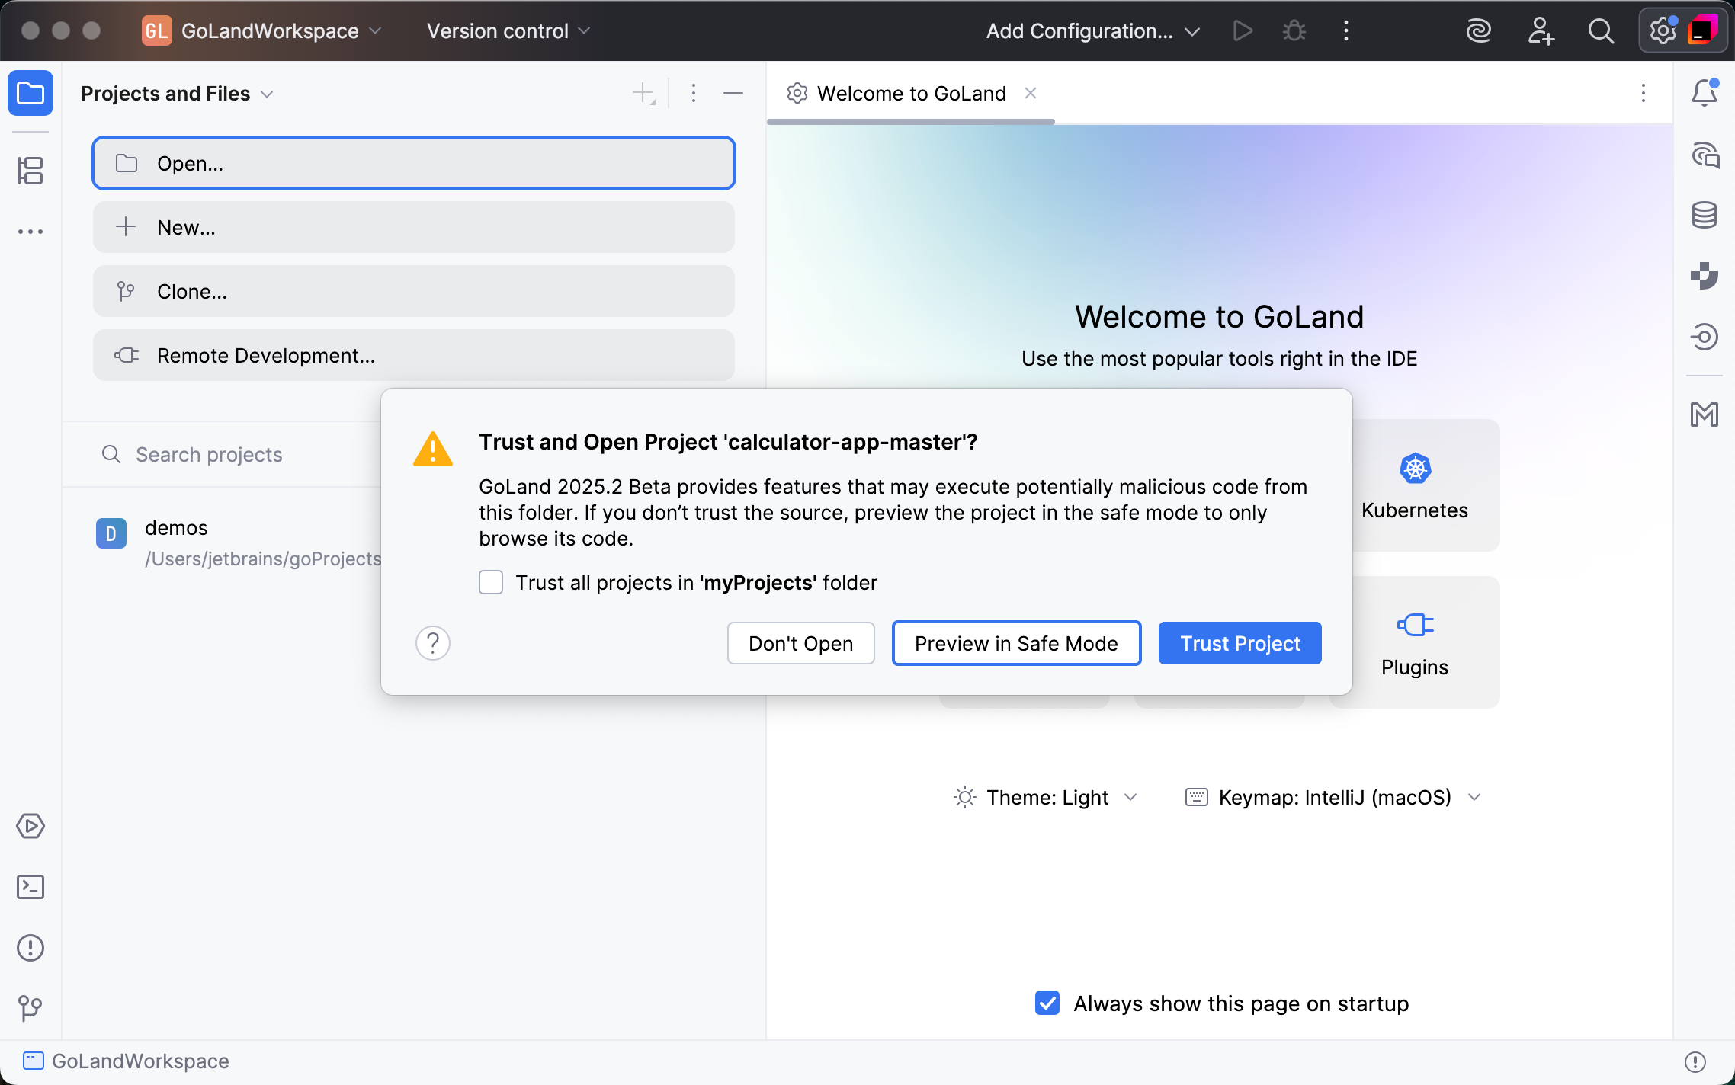Click the Preview in Safe Mode button
The width and height of the screenshot is (1735, 1085).
(1016, 643)
